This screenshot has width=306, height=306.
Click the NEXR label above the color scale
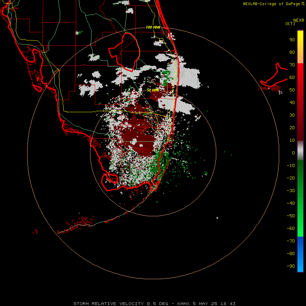coord(299,20)
